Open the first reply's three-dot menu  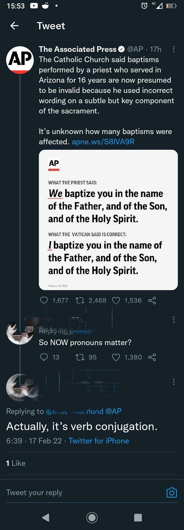173,320
